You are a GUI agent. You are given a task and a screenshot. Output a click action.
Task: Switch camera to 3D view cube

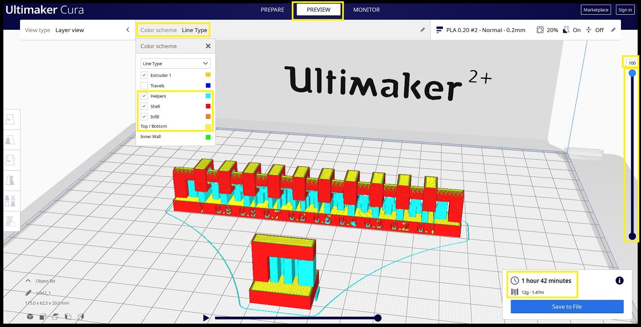click(30, 317)
